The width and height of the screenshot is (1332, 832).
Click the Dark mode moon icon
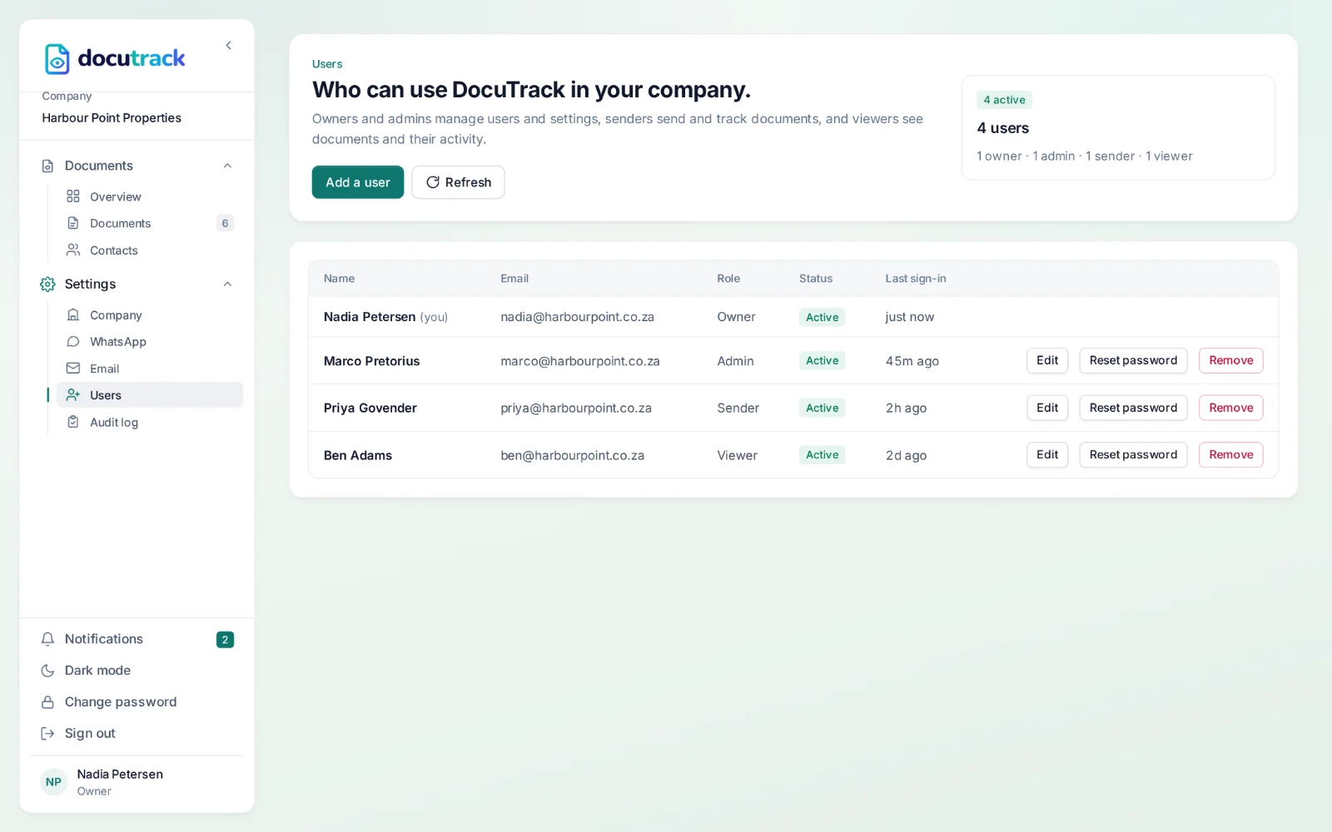(47, 671)
